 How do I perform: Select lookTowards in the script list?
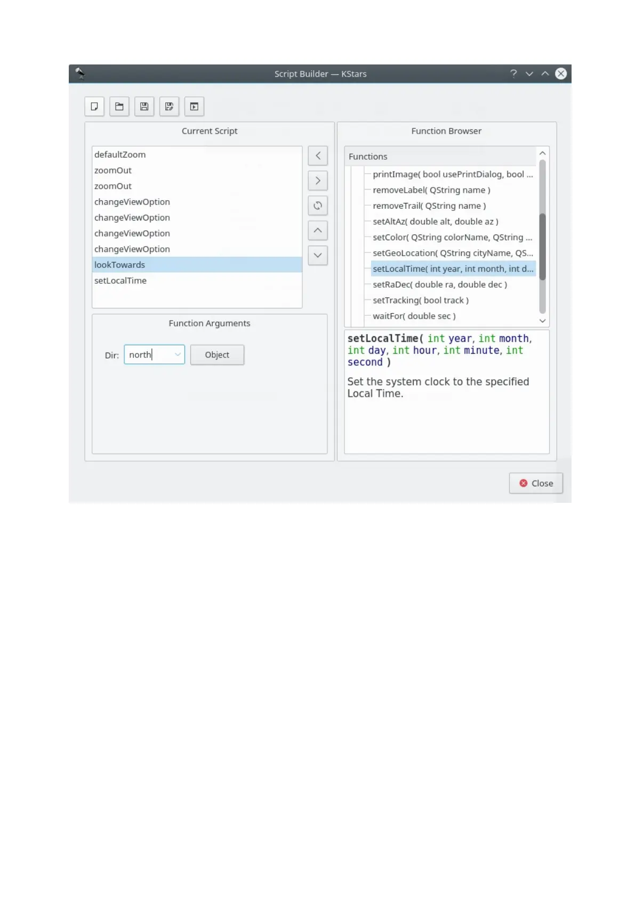point(197,265)
